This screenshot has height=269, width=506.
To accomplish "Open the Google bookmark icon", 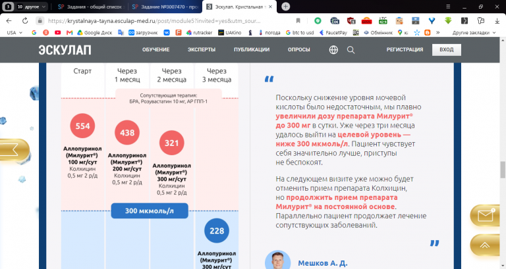I will (x=34, y=32).
